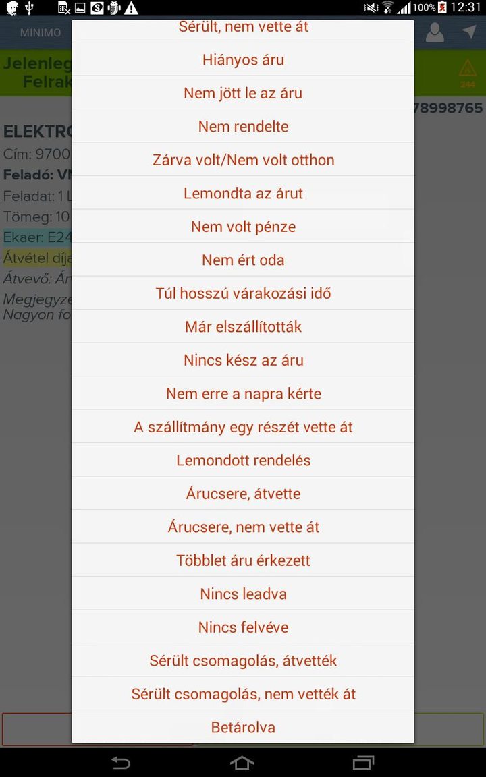Screen dimensions: 486x777
Task: Open the user profile icon
Action: tap(435, 32)
